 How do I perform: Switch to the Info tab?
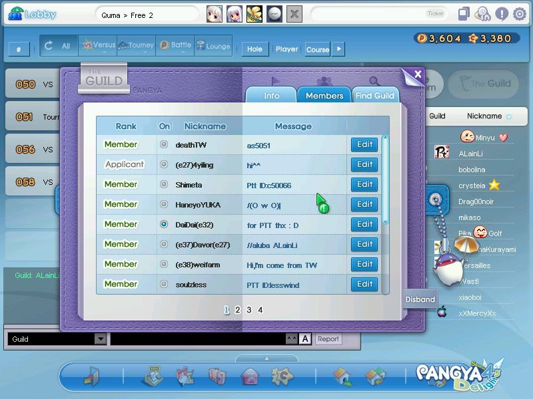pyautogui.click(x=271, y=94)
